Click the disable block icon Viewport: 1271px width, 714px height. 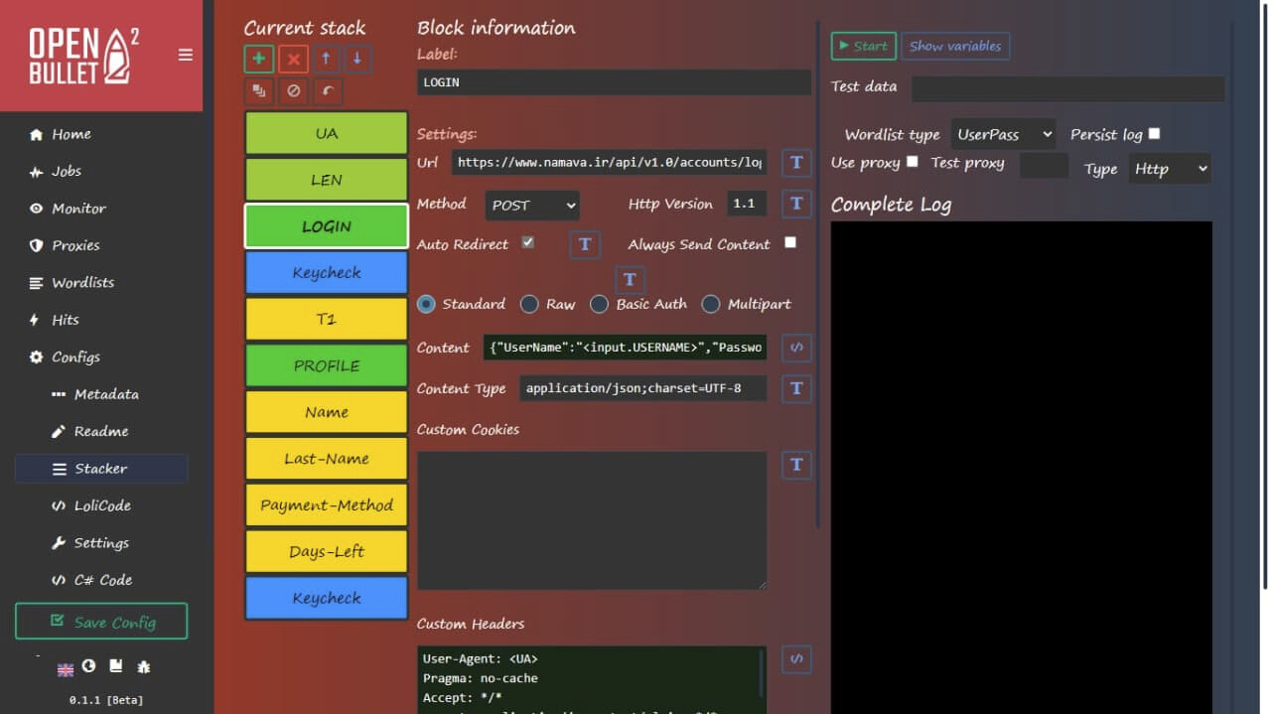click(x=293, y=91)
